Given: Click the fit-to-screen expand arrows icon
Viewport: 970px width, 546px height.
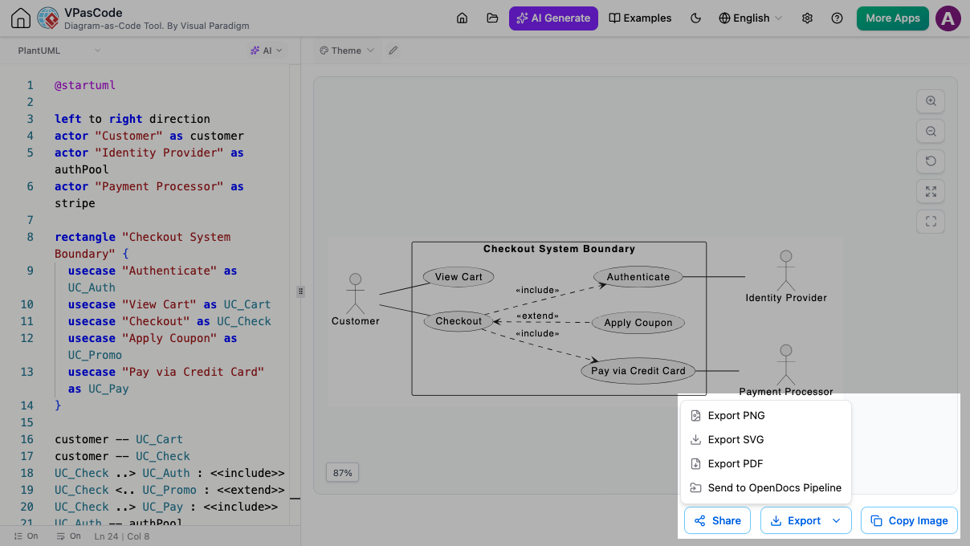Looking at the screenshot, I should (931, 191).
